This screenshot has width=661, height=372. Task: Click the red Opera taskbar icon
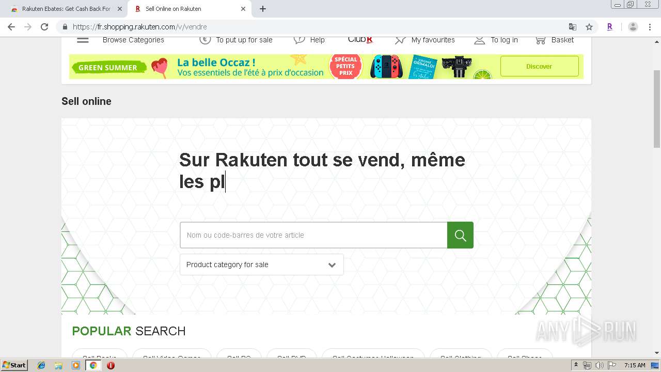111,365
